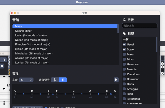Select flat accidental notation
The image size is (165, 108).
pyautogui.click(x=55, y=80)
